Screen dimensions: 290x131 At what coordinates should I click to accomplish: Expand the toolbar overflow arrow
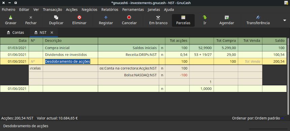pyautogui.click(x=285, y=20)
